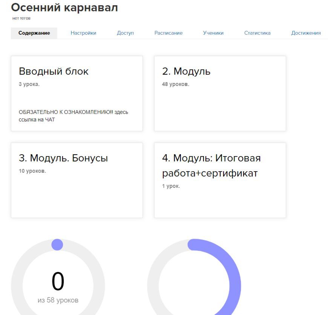This screenshot has width=328, height=315.
Task: Select the Ученики tab
Action: point(213,33)
